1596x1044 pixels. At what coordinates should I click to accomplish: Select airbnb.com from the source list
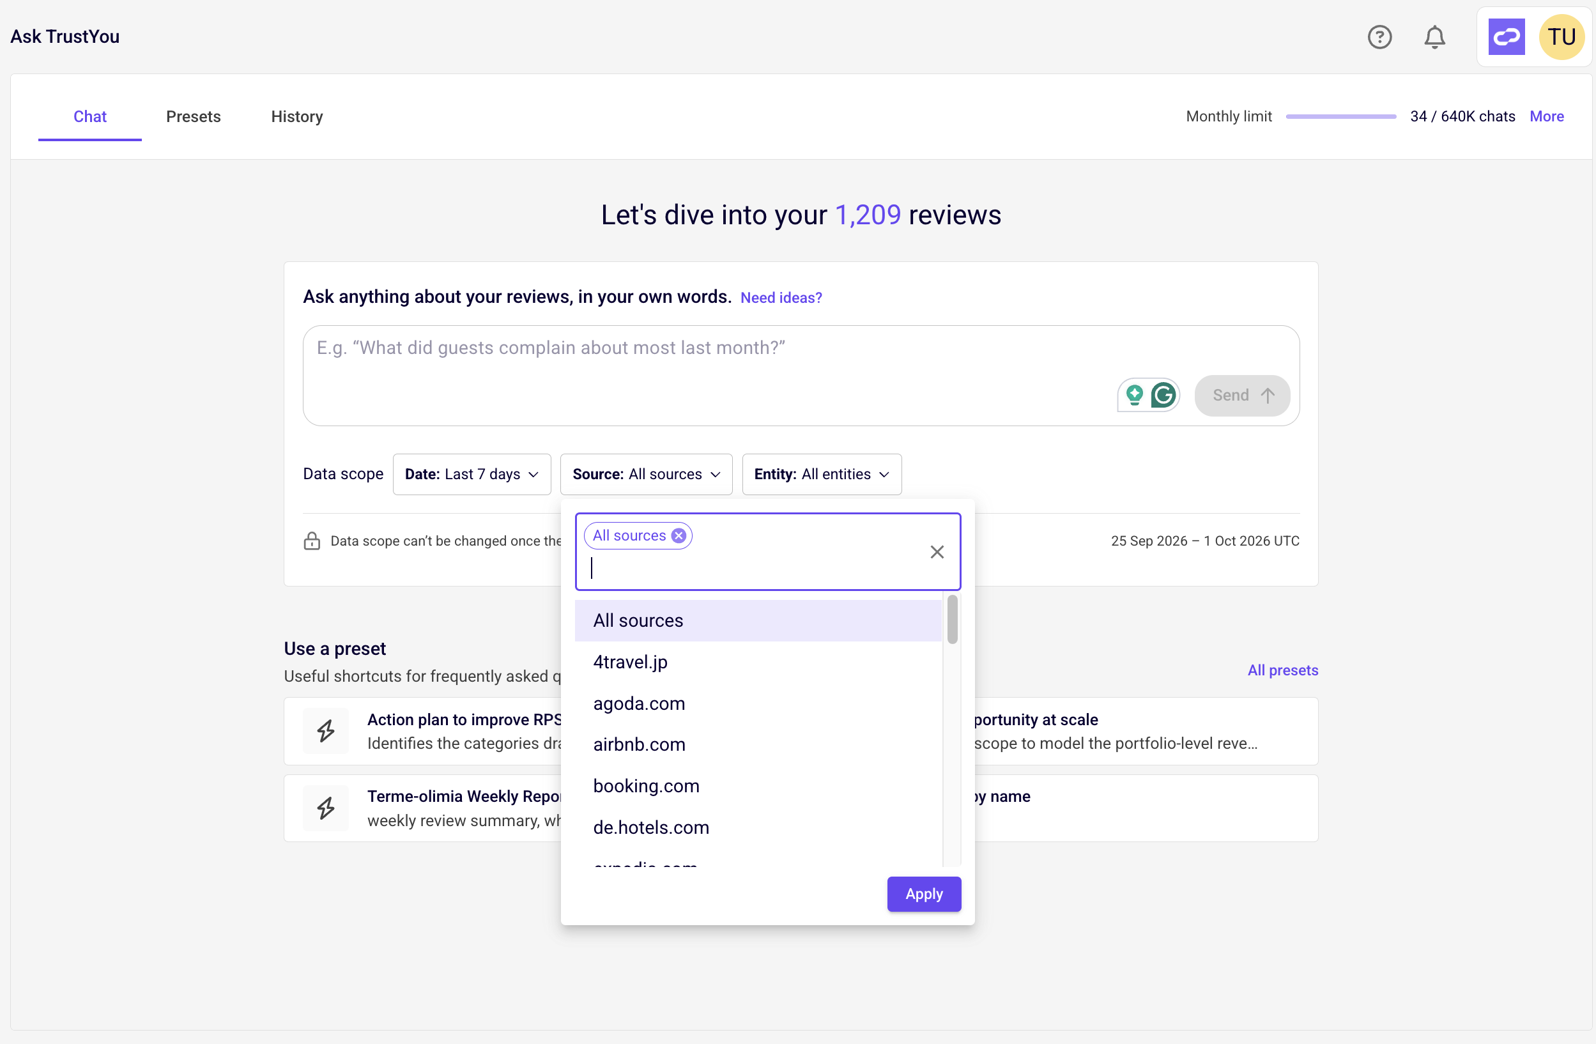758,744
